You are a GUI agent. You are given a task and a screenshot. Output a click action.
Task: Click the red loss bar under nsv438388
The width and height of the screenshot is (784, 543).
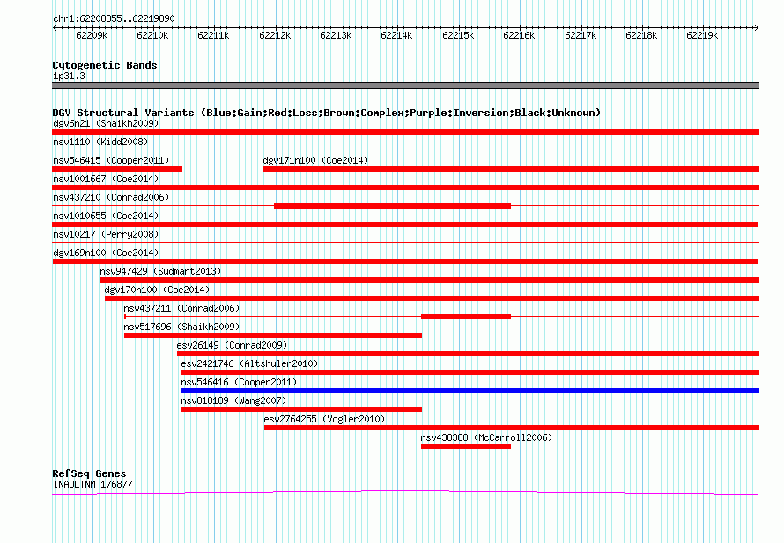point(466,446)
